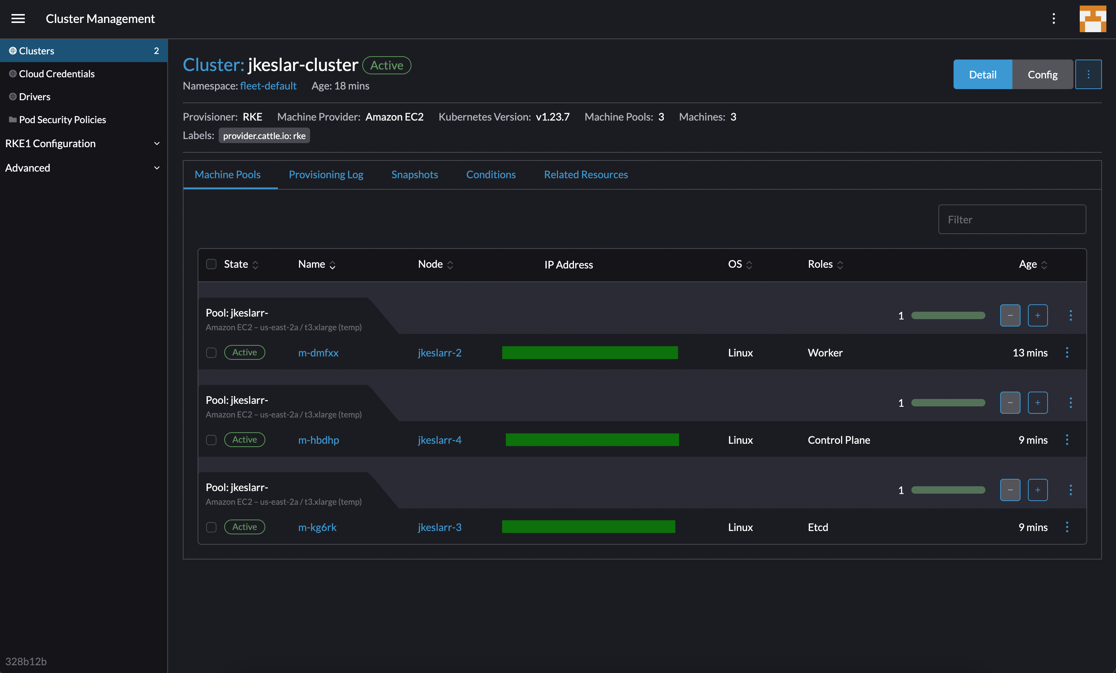Open the row actions menu for m-dmfxx

pos(1067,352)
